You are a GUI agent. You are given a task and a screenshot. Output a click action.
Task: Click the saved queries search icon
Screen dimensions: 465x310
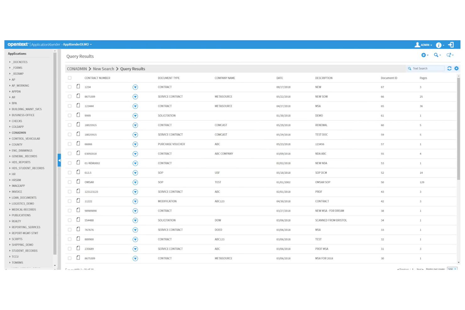(x=449, y=55)
